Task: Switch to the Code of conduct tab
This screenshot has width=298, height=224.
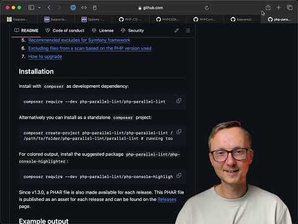Action: pos(65,30)
